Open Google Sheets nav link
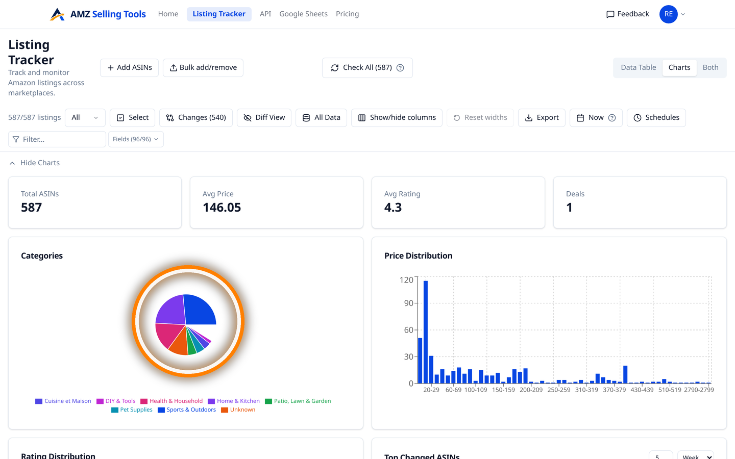735x459 pixels. 303,14
